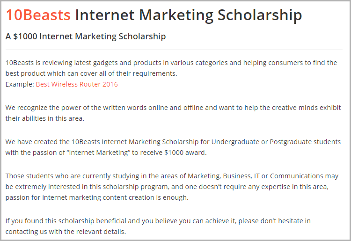Click the $1000 award text
The height and width of the screenshot is (241, 351).
coord(185,153)
